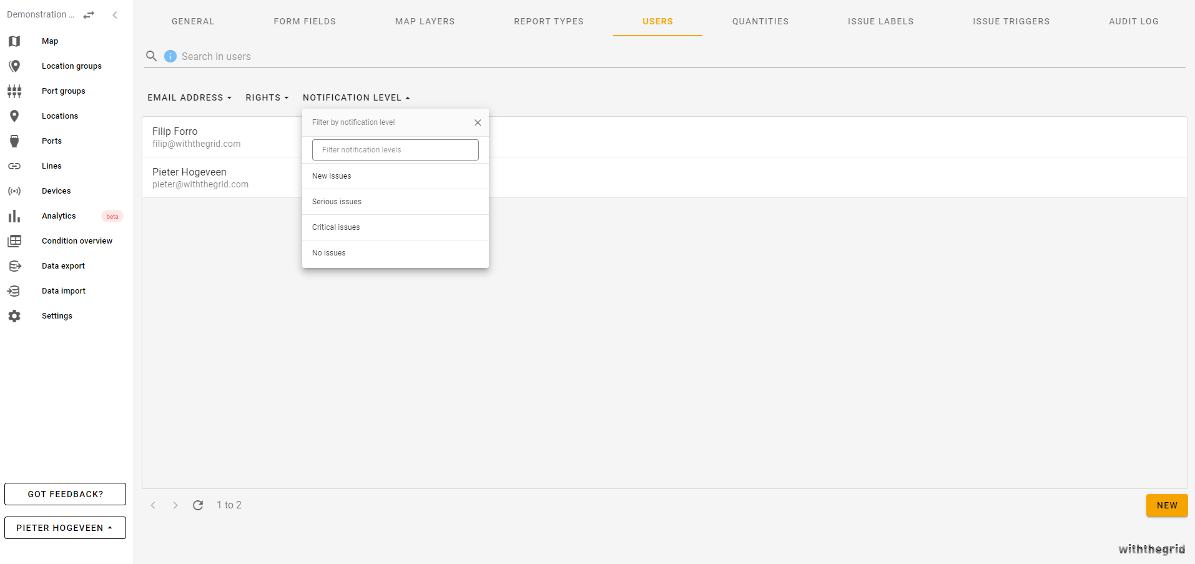The width and height of the screenshot is (1195, 564).
Task: Open Port groups via its sidebar icon
Action: (14, 91)
